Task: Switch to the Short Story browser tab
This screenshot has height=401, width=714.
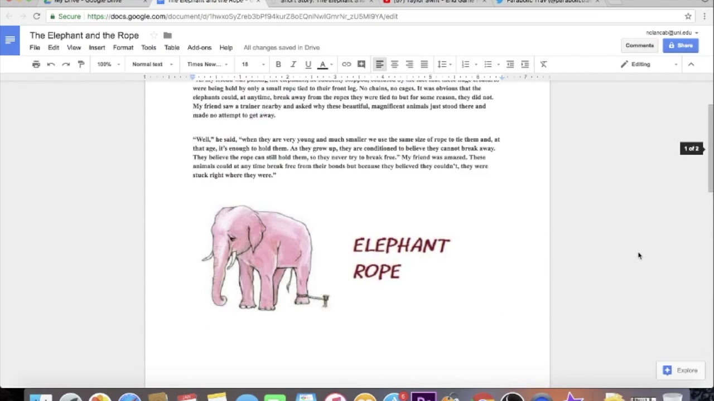Action: pyautogui.click(x=321, y=2)
